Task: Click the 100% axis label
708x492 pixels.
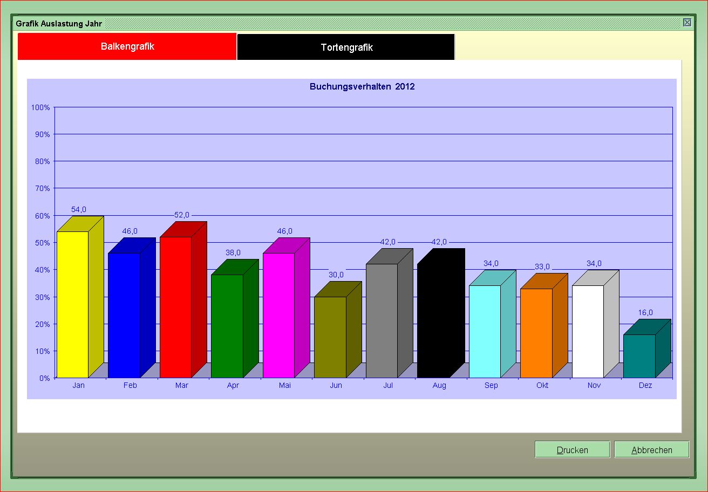Action: [40, 107]
